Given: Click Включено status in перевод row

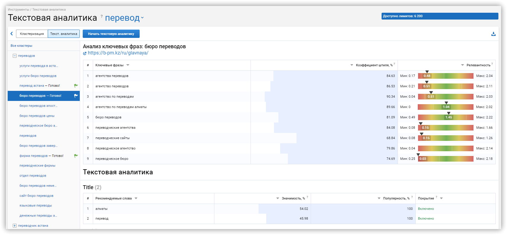Looking at the screenshot, I should tap(426, 218).
